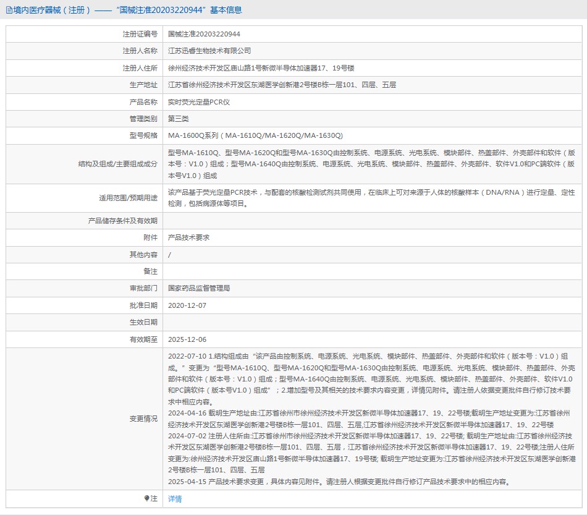587x515 pixels.
Task: Click the 2022-07-10 change record entry
Action: [x=371, y=379]
